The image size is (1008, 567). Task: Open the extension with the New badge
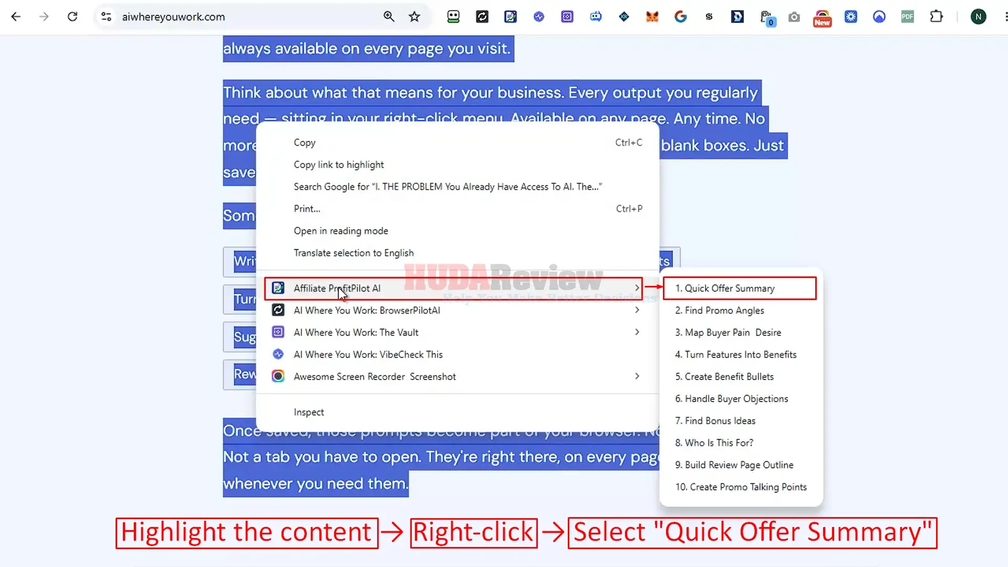pos(823,18)
